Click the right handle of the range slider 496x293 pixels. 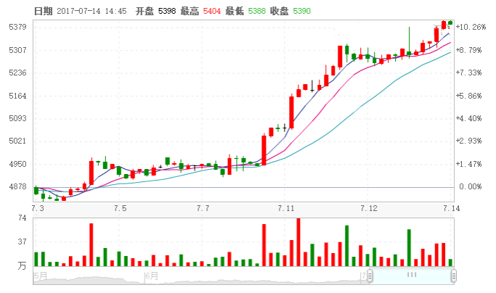tap(454, 276)
